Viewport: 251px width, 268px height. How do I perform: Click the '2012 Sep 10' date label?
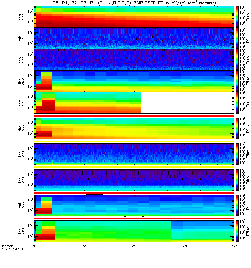pyautogui.click(x=14, y=249)
